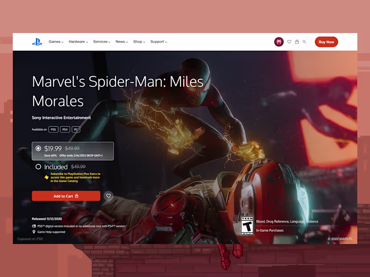The image size is (370, 277).
Task: Click the Buy Now button
Action: [x=327, y=42]
